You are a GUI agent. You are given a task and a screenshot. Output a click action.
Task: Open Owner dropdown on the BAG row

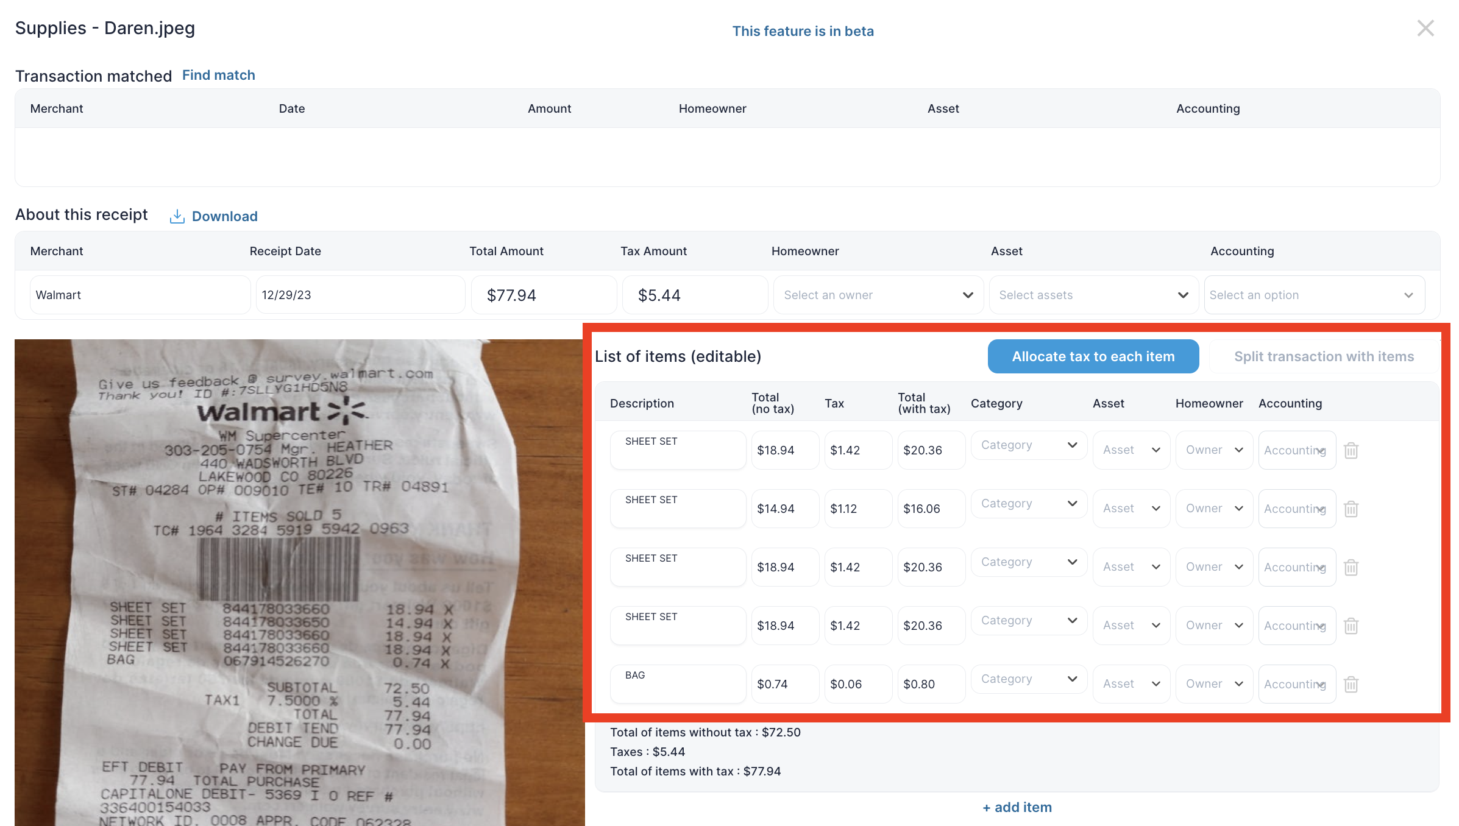pos(1214,684)
